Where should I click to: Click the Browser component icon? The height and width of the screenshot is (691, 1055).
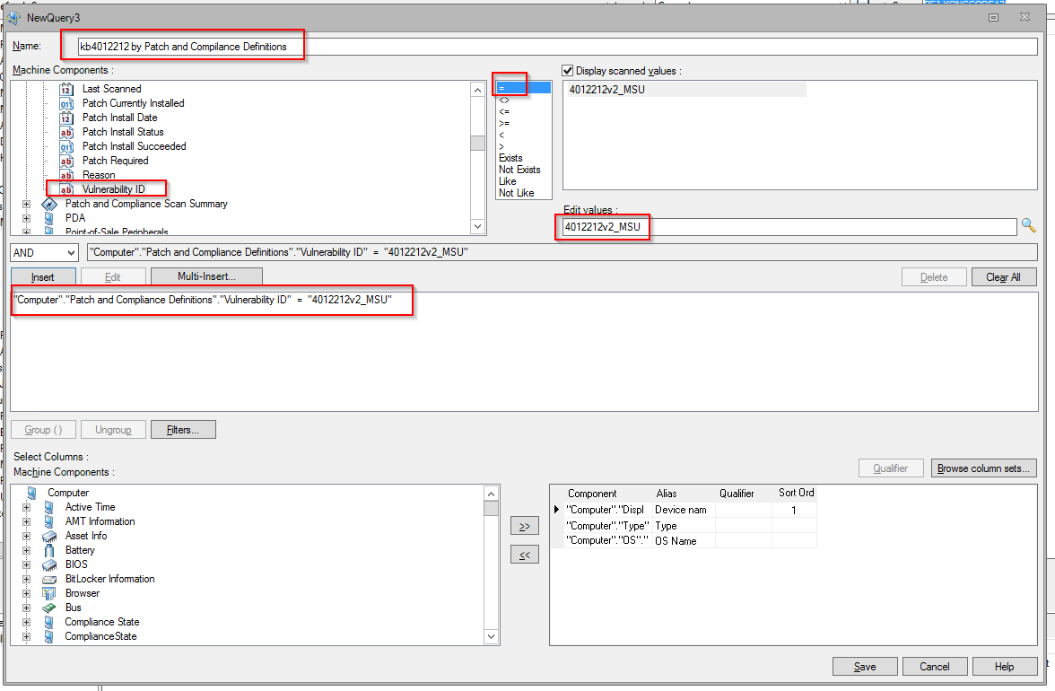[49, 593]
